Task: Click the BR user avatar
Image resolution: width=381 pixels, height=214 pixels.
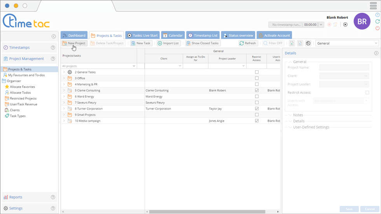Action: [x=362, y=21]
